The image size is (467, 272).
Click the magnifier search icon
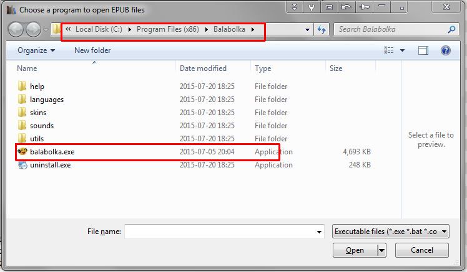click(451, 29)
